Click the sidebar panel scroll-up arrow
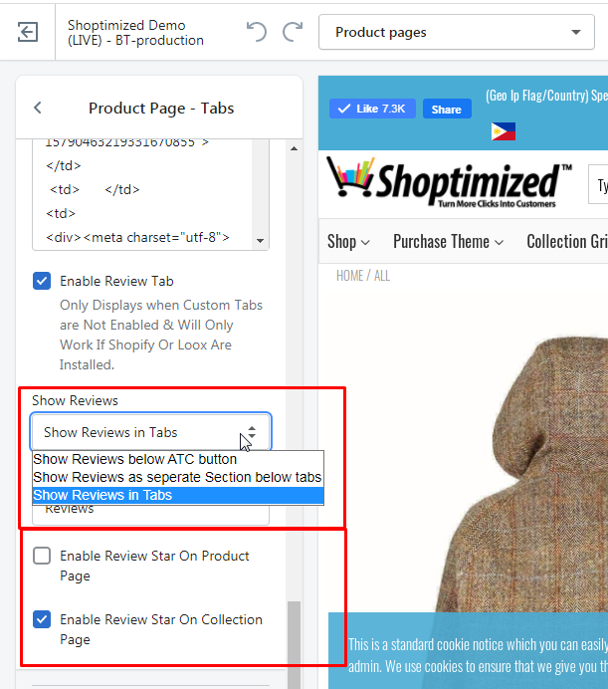 tap(294, 148)
